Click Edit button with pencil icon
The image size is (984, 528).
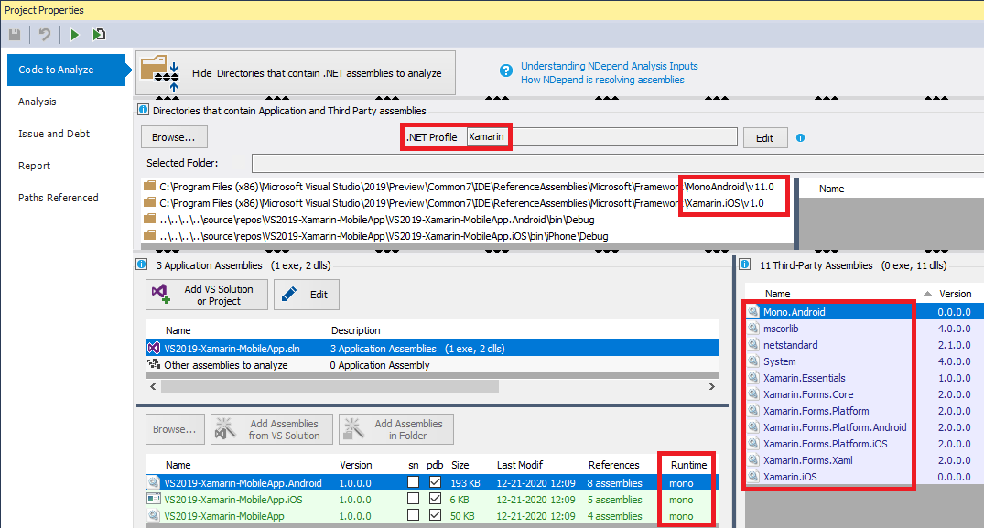[x=307, y=295]
